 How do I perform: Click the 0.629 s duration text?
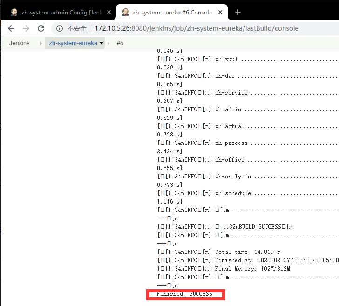(169, 118)
